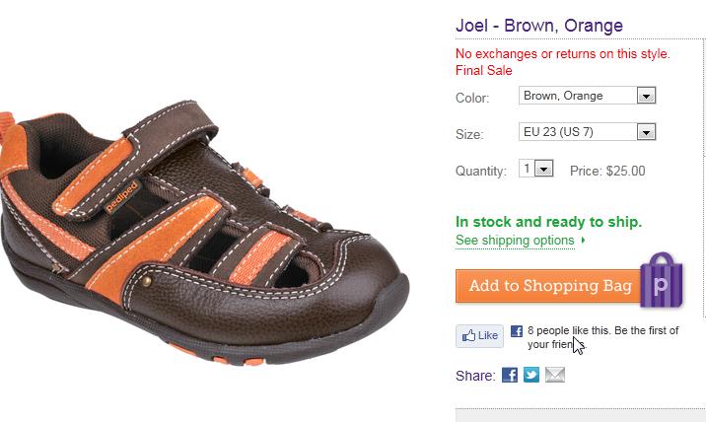Click the Facebook Like thumbs-up button
Image resolution: width=706 pixels, height=422 pixels.
click(479, 336)
